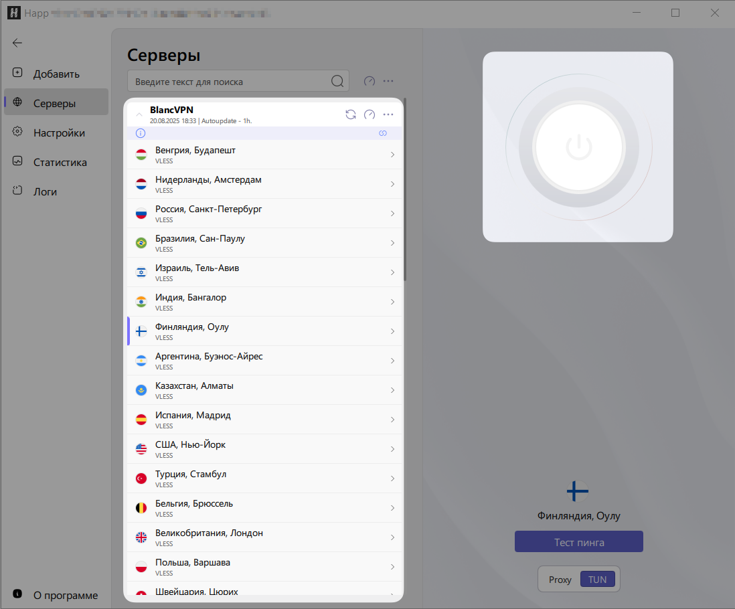735x609 pixels.
Task: Open details chevron for Венгрия, Будапешт
Action: (392, 155)
